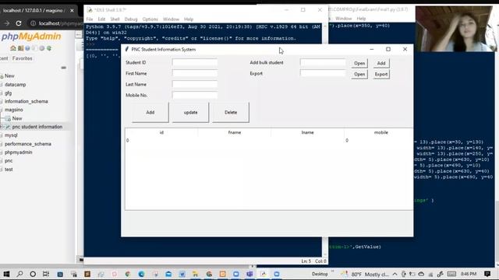Select the localhost phpMyAdmin browser tab

pos(34,10)
